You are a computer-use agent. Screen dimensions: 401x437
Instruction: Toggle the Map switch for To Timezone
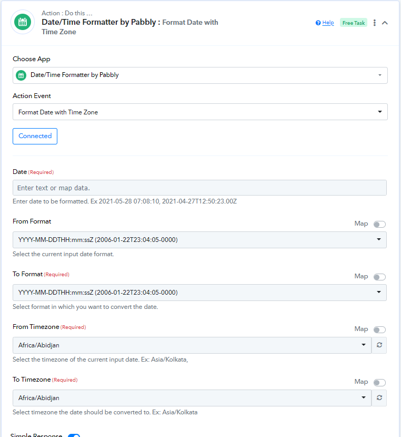coord(379,382)
